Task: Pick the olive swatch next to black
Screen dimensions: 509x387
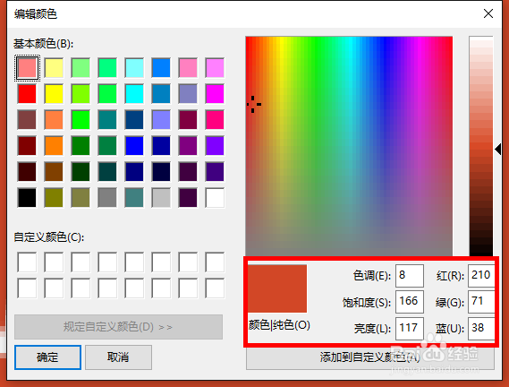Action: (x=54, y=198)
